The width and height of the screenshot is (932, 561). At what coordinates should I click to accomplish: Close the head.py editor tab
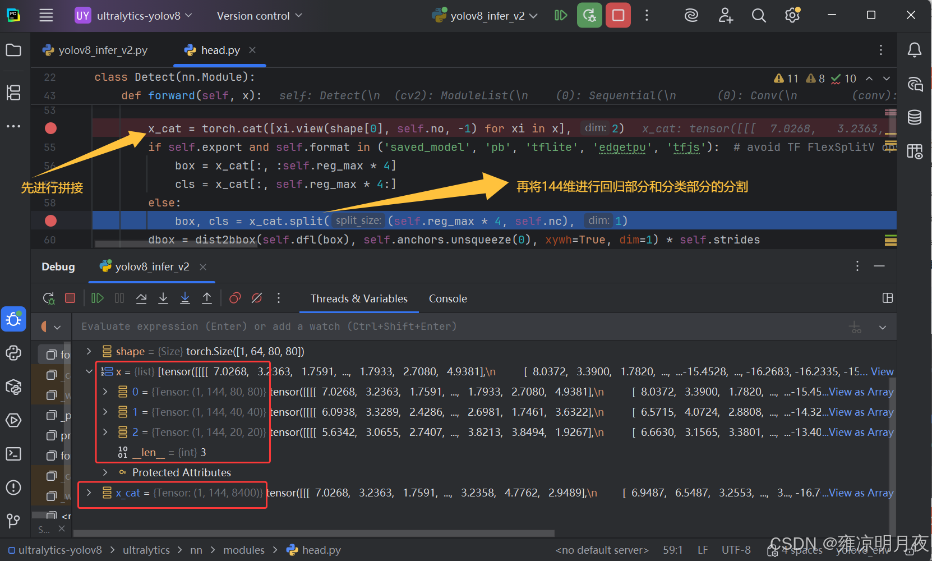[252, 50]
